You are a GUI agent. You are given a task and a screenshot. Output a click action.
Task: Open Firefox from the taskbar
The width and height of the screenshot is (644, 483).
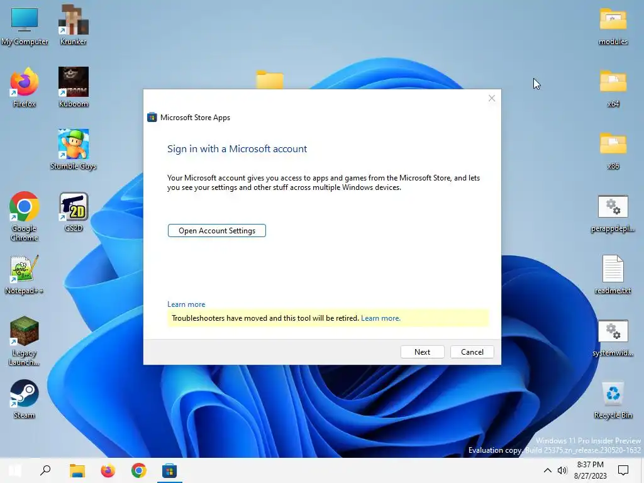(x=108, y=470)
